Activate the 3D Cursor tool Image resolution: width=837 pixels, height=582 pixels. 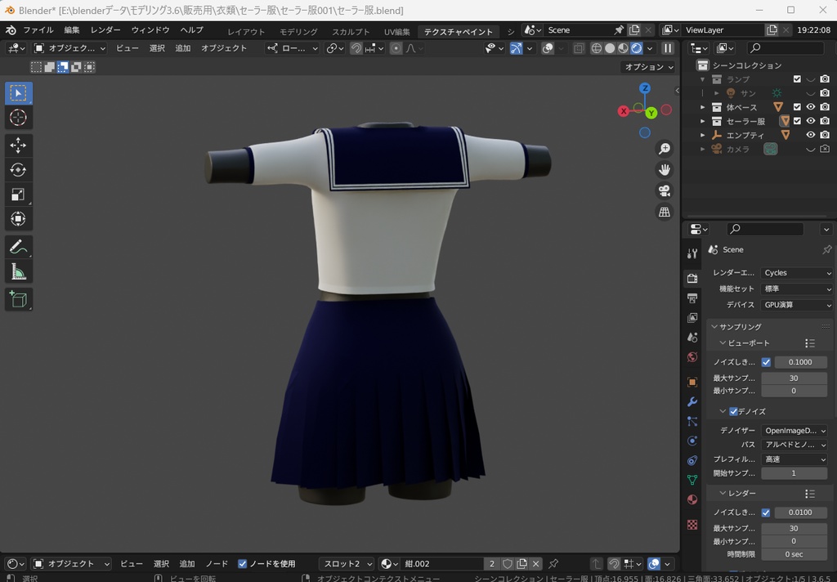(18, 119)
